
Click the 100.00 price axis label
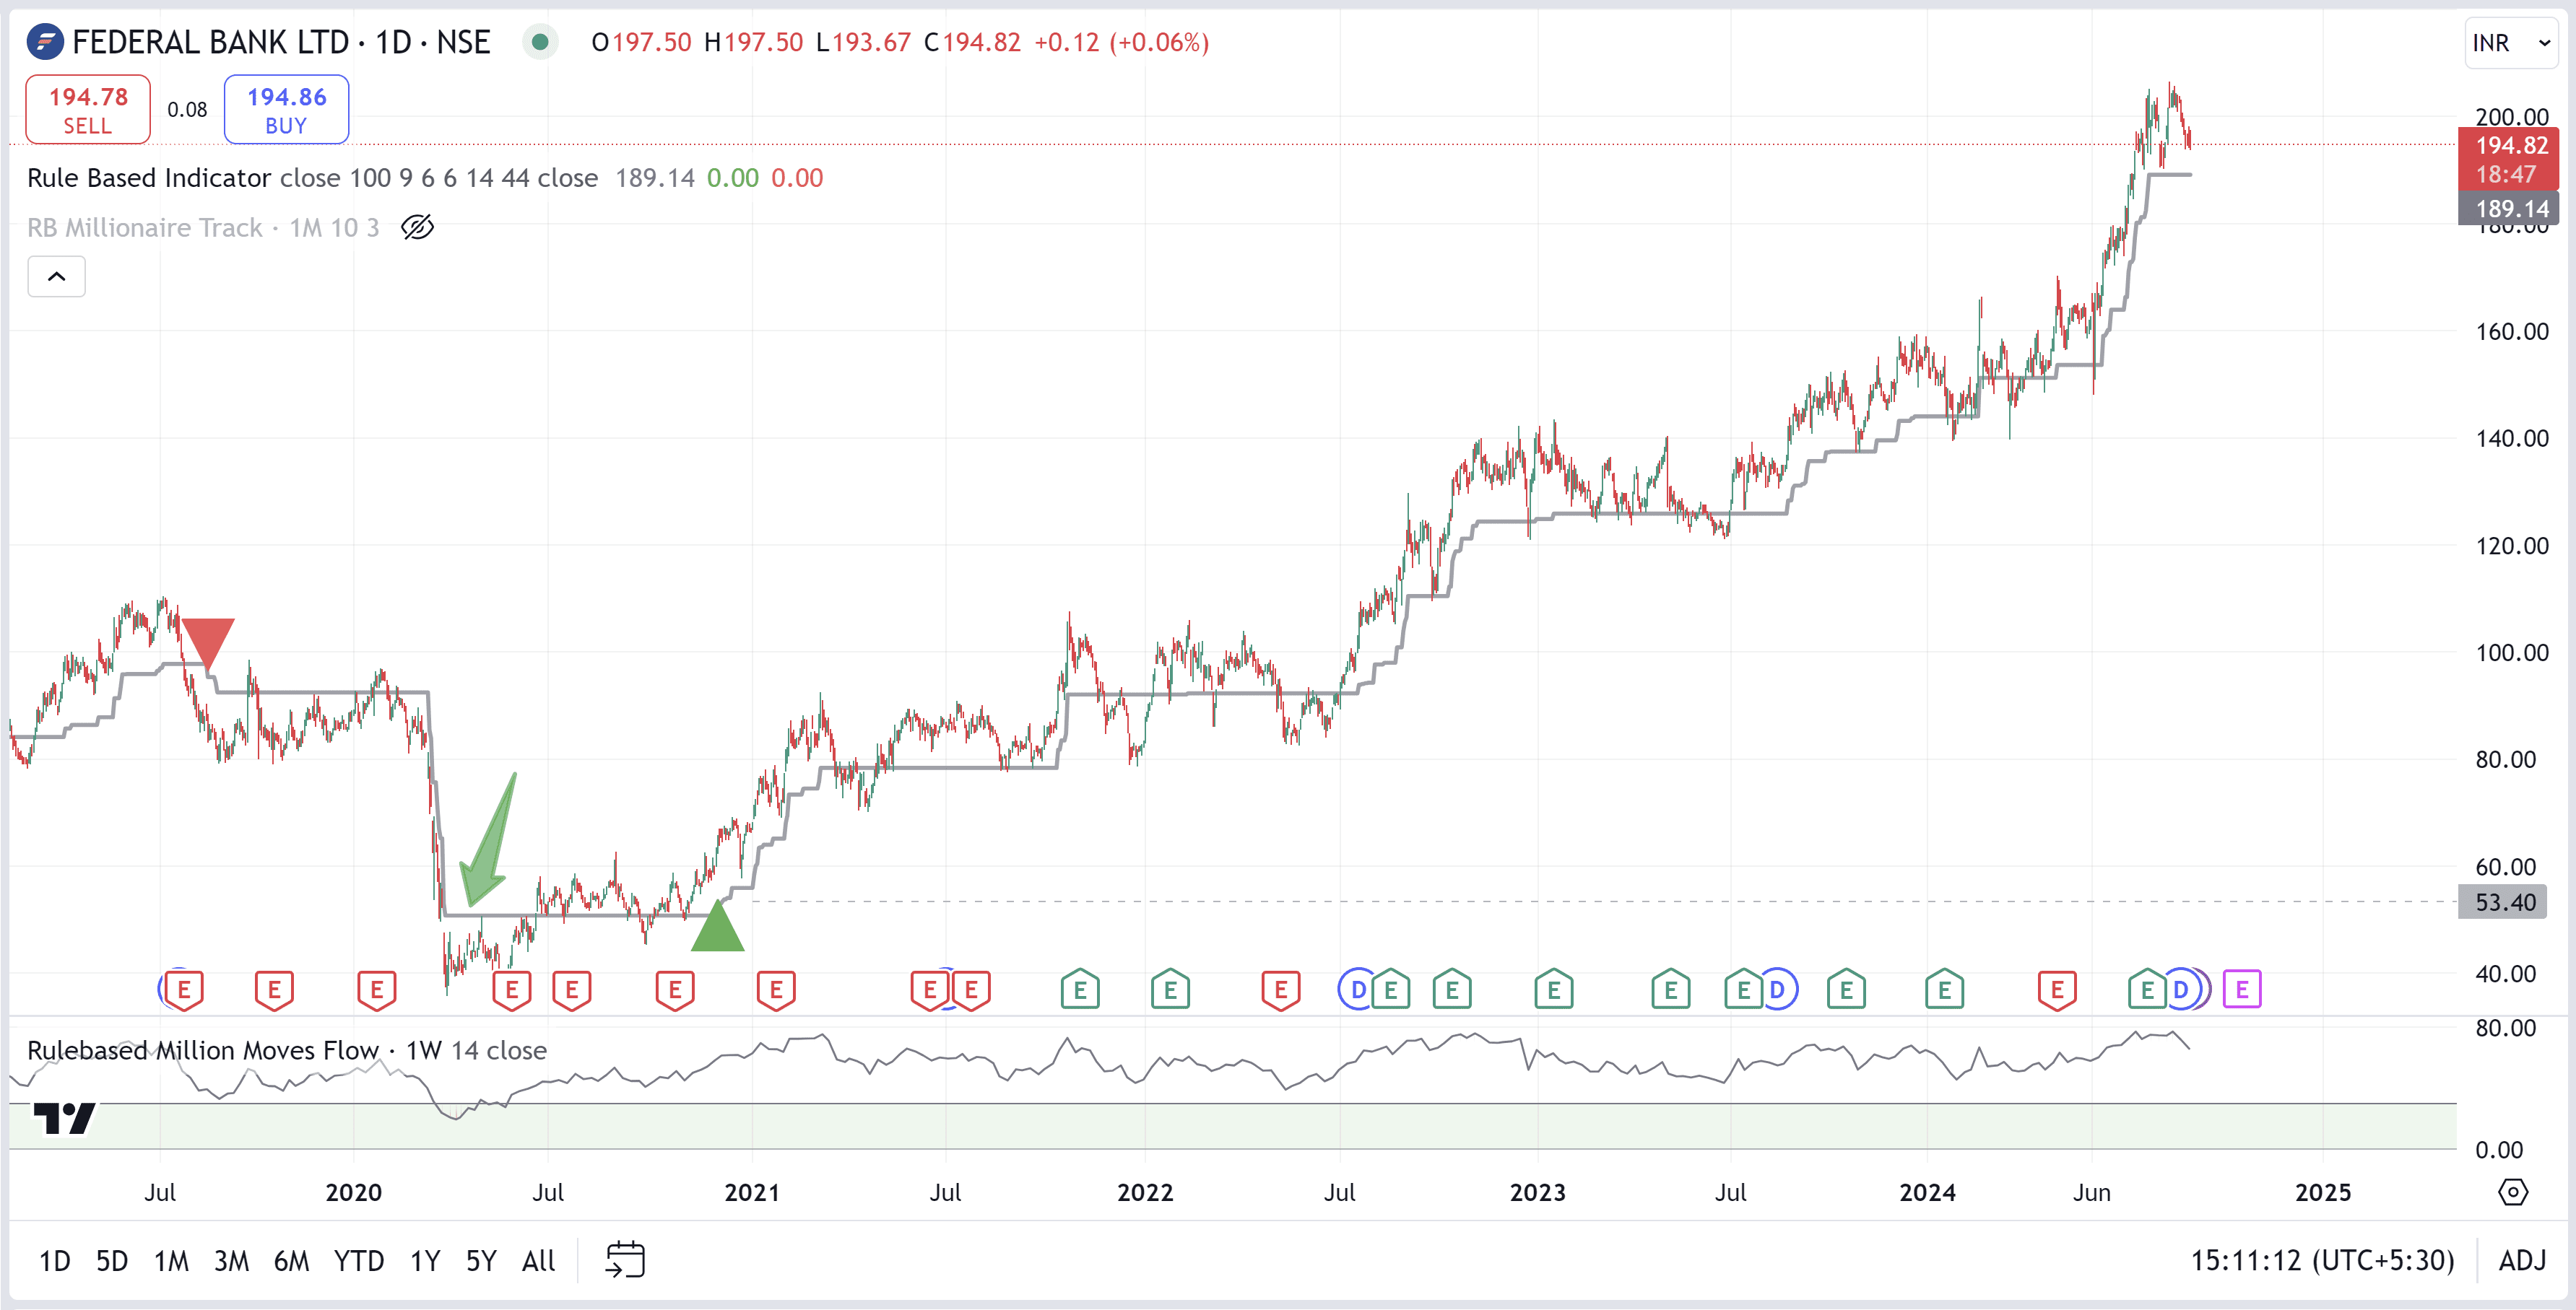click(2511, 652)
